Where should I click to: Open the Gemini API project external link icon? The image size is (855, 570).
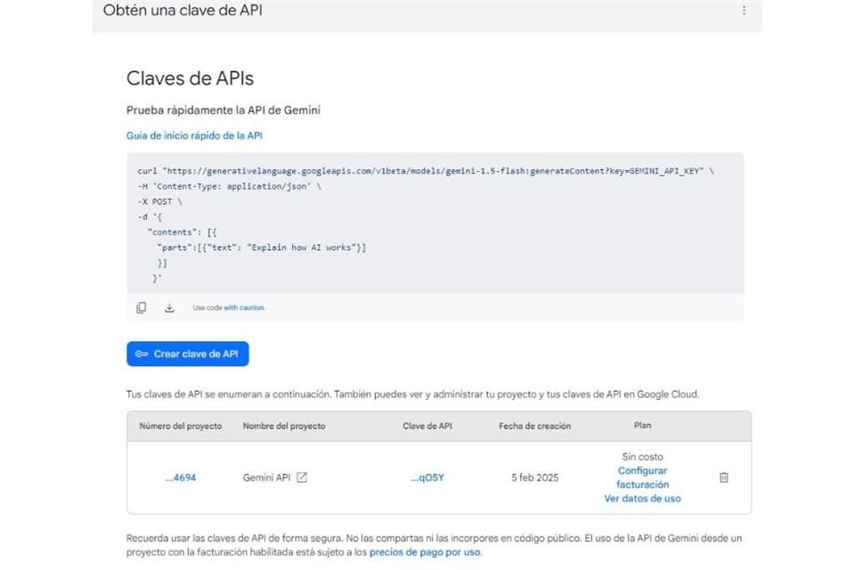302,477
